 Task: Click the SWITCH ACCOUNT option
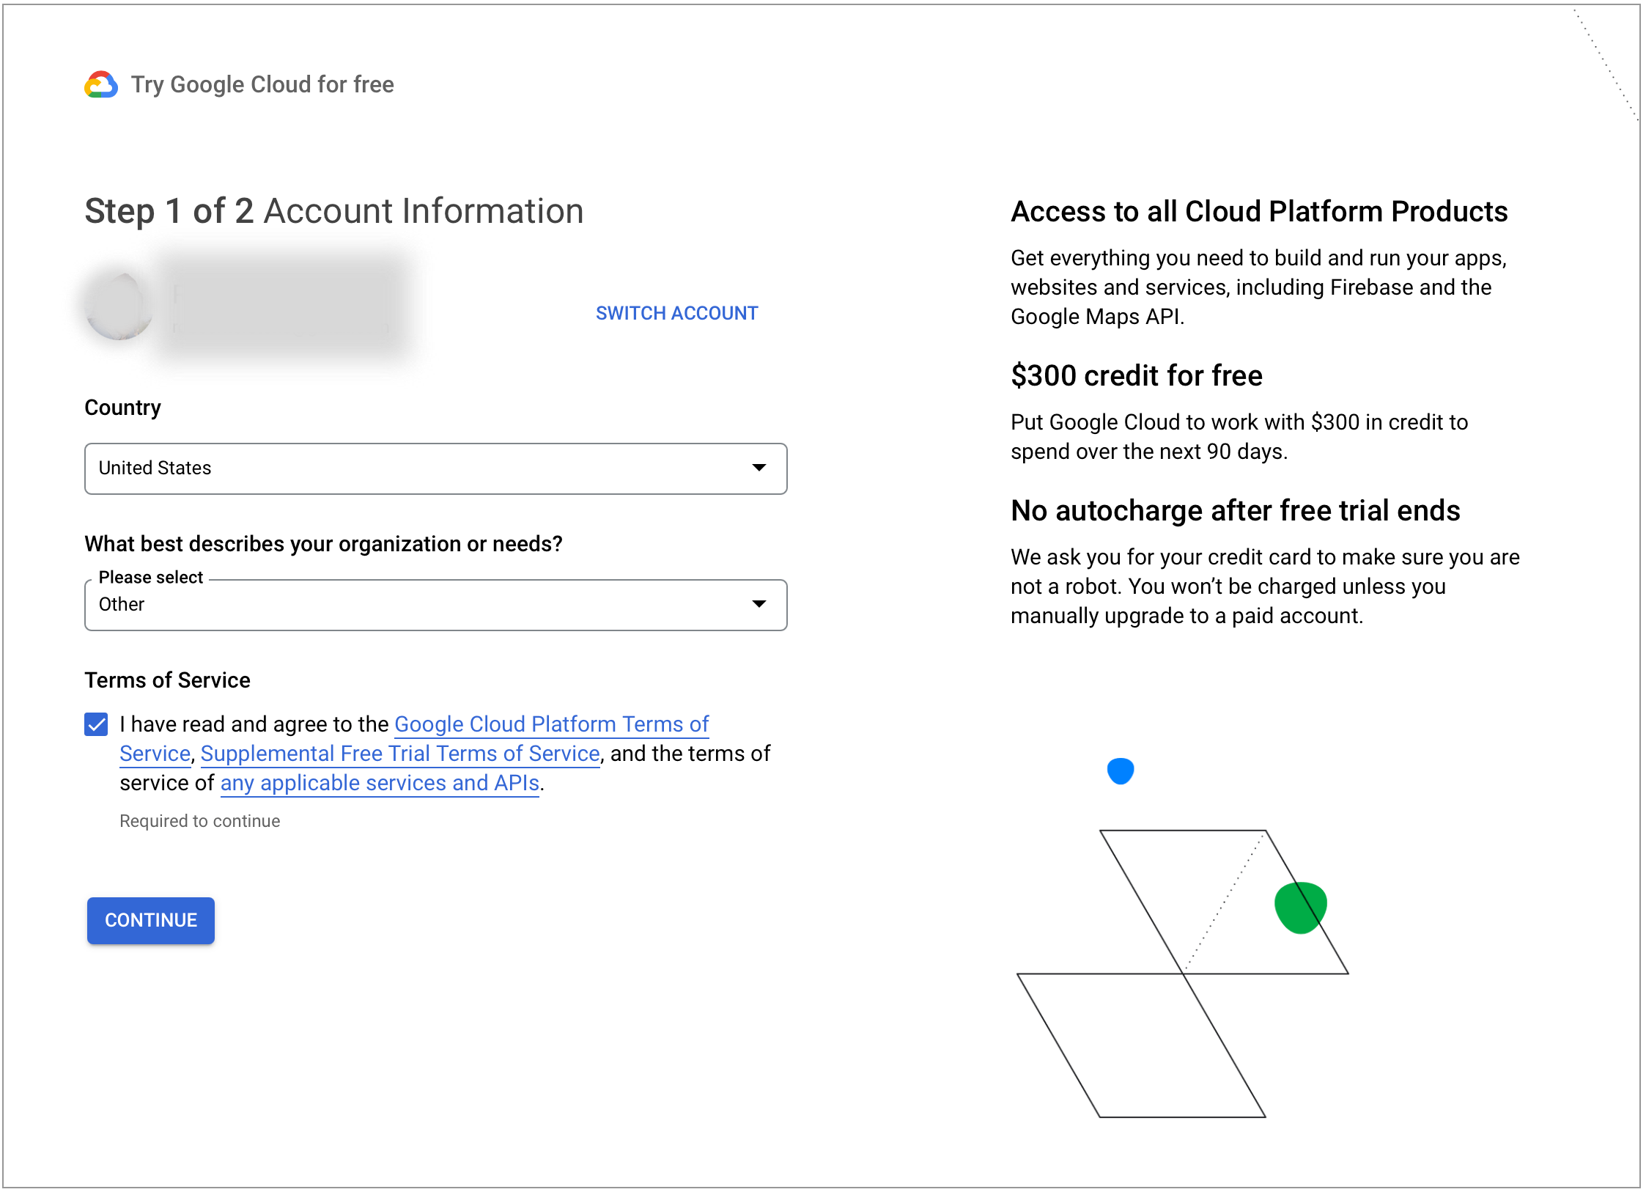click(x=676, y=311)
